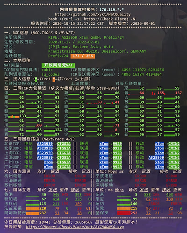Click the Mbps unit label in 国内测速 header

pyautogui.click(x=113, y=171)
